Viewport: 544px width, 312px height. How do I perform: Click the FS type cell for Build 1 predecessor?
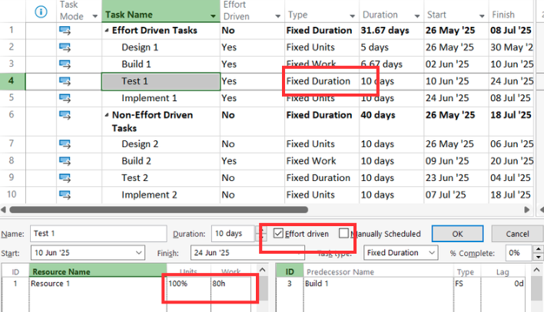[x=467, y=284]
